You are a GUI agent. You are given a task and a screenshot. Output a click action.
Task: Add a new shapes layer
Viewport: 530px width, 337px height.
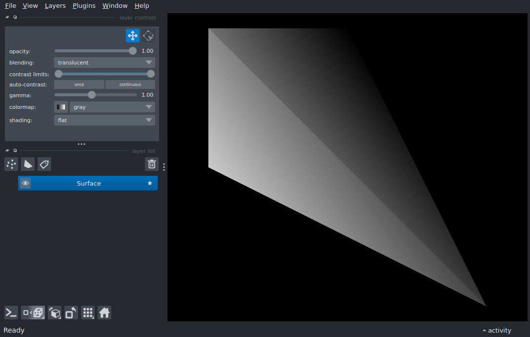tap(28, 164)
